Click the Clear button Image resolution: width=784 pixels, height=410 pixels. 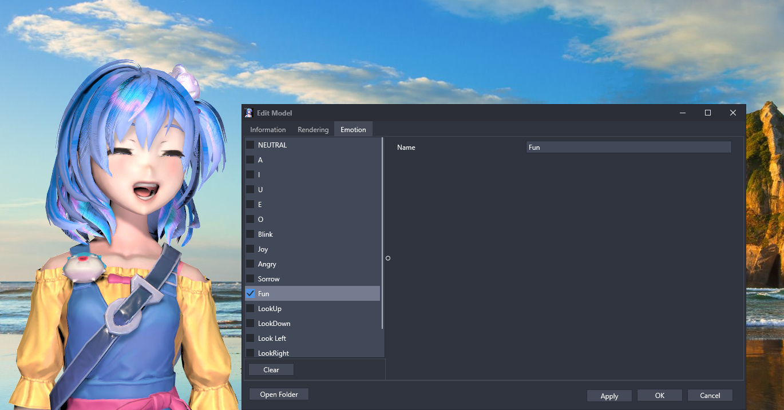(271, 370)
